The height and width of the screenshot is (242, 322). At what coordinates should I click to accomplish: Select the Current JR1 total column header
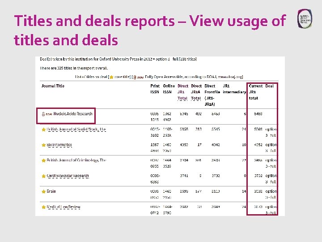[x=256, y=92]
